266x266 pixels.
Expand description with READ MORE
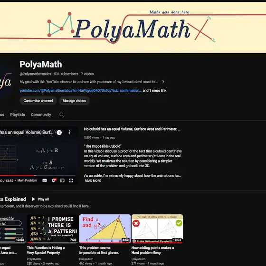click(x=93, y=181)
